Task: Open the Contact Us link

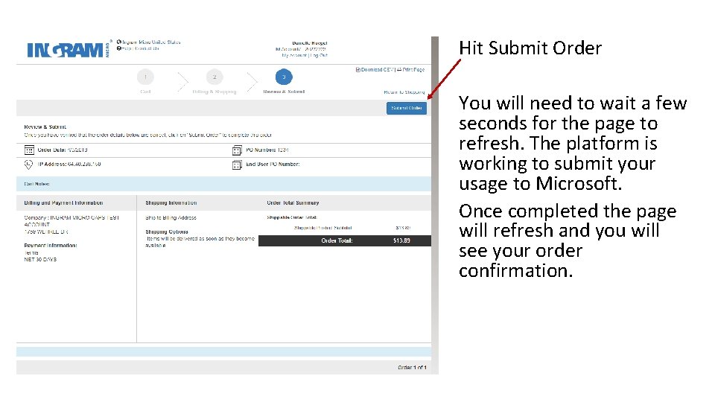Action: (x=147, y=48)
